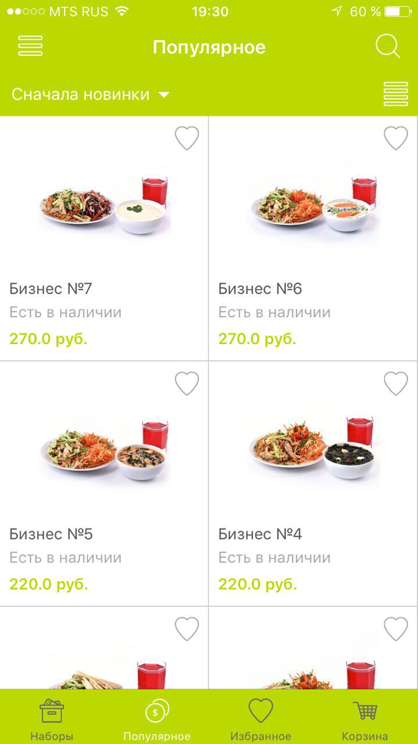The width and height of the screenshot is (418, 744).
Task: Favorite Бизнес №7 with heart
Action: 187,138
